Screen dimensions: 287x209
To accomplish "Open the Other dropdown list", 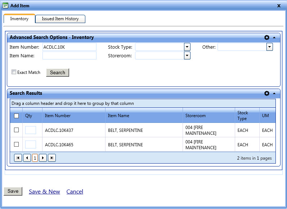I will point(269,47).
